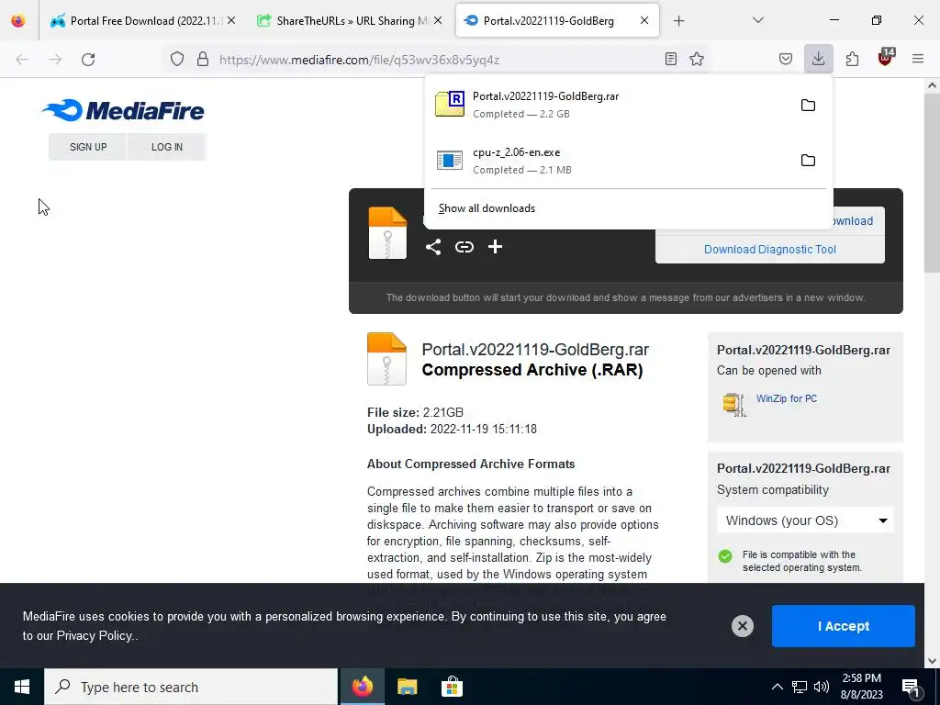Open the Windows Start menu

[22, 687]
